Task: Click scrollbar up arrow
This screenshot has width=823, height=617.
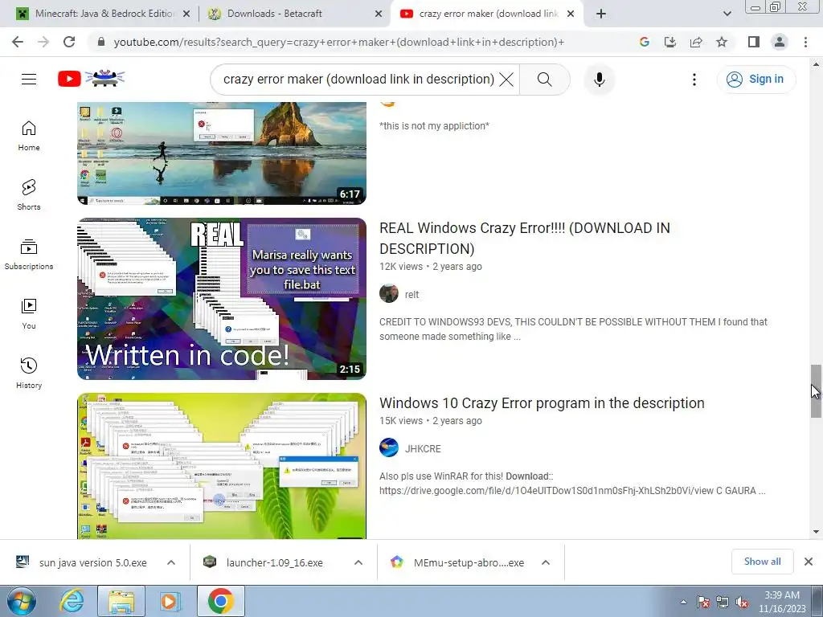Action: click(816, 64)
